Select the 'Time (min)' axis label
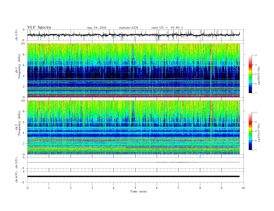Viewport: 274px width, 211px height. pyautogui.click(x=138, y=191)
